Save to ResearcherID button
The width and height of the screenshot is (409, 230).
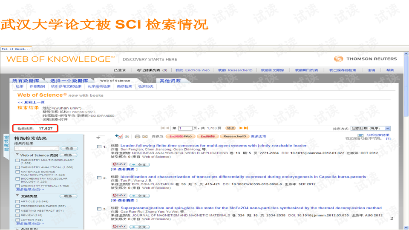pyautogui.click(x=234, y=136)
